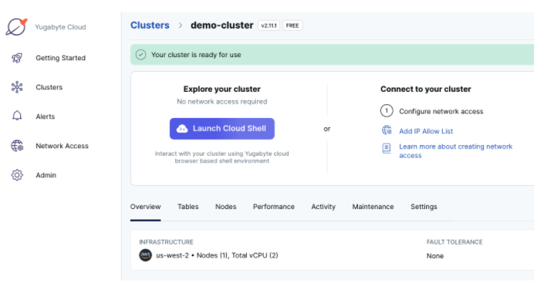Click the Alerts bell icon
Image resolution: width=544 pixels, height=290 pixels.
17,116
